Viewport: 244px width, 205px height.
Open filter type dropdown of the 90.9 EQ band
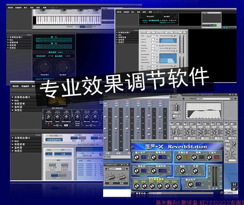179,123
